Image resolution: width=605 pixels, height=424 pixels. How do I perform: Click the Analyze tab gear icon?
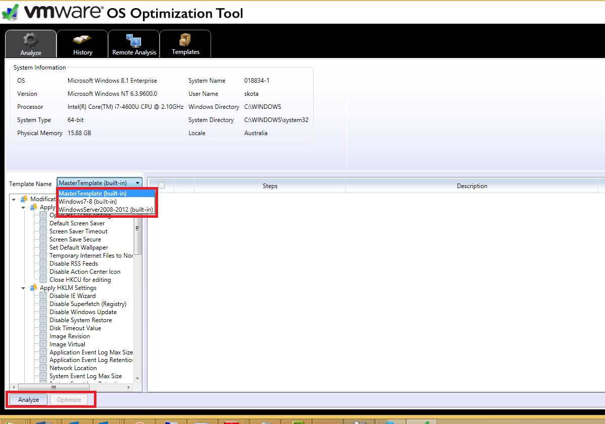tap(30, 40)
